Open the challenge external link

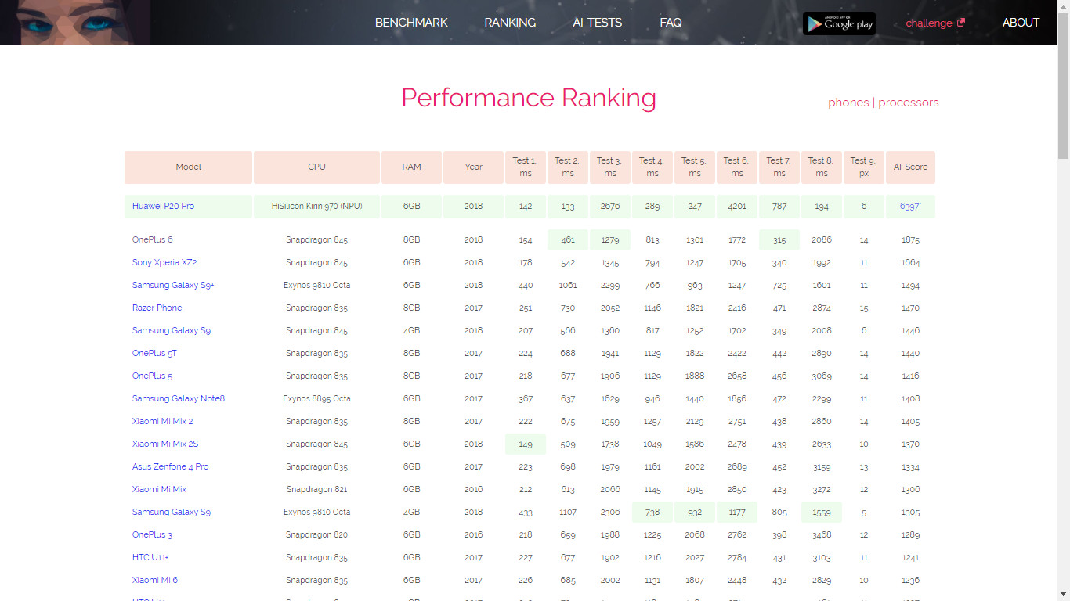click(934, 23)
